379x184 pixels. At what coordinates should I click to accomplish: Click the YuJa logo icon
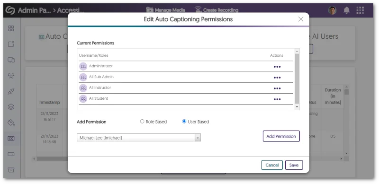(x=10, y=10)
